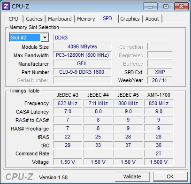This screenshot has height=184, width=191.
Task: Click the OK button
Action: pos(170,176)
